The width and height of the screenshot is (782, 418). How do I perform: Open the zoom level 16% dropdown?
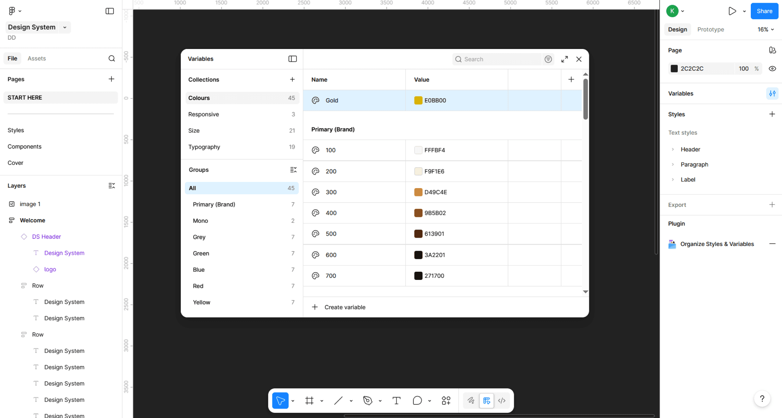pyautogui.click(x=766, y=29)
